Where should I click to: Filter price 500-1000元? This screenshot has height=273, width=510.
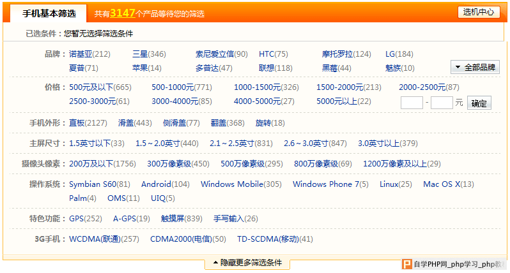[173, 87]
